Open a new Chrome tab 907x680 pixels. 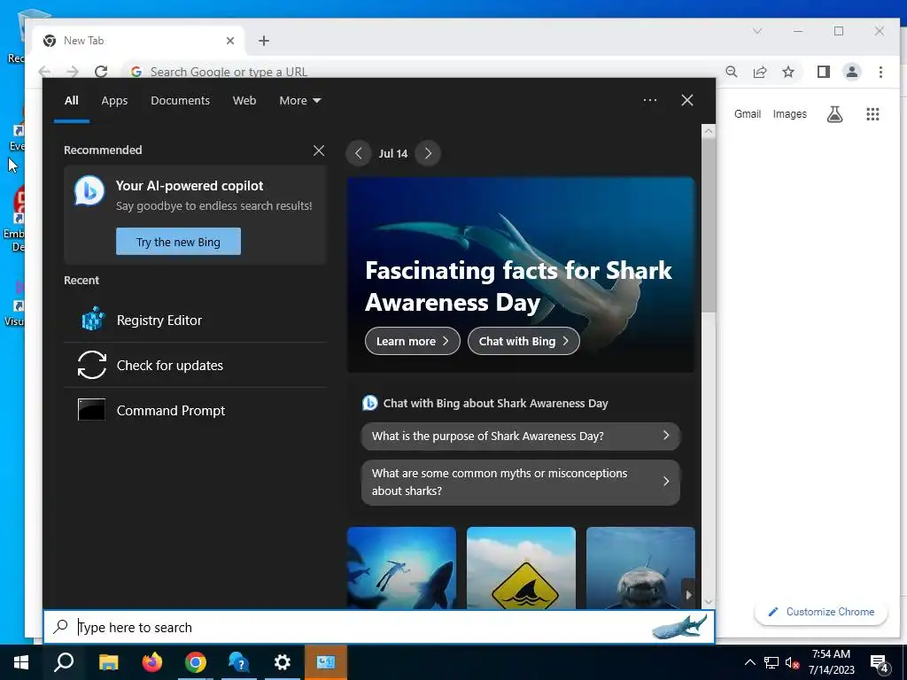(264, 41)
